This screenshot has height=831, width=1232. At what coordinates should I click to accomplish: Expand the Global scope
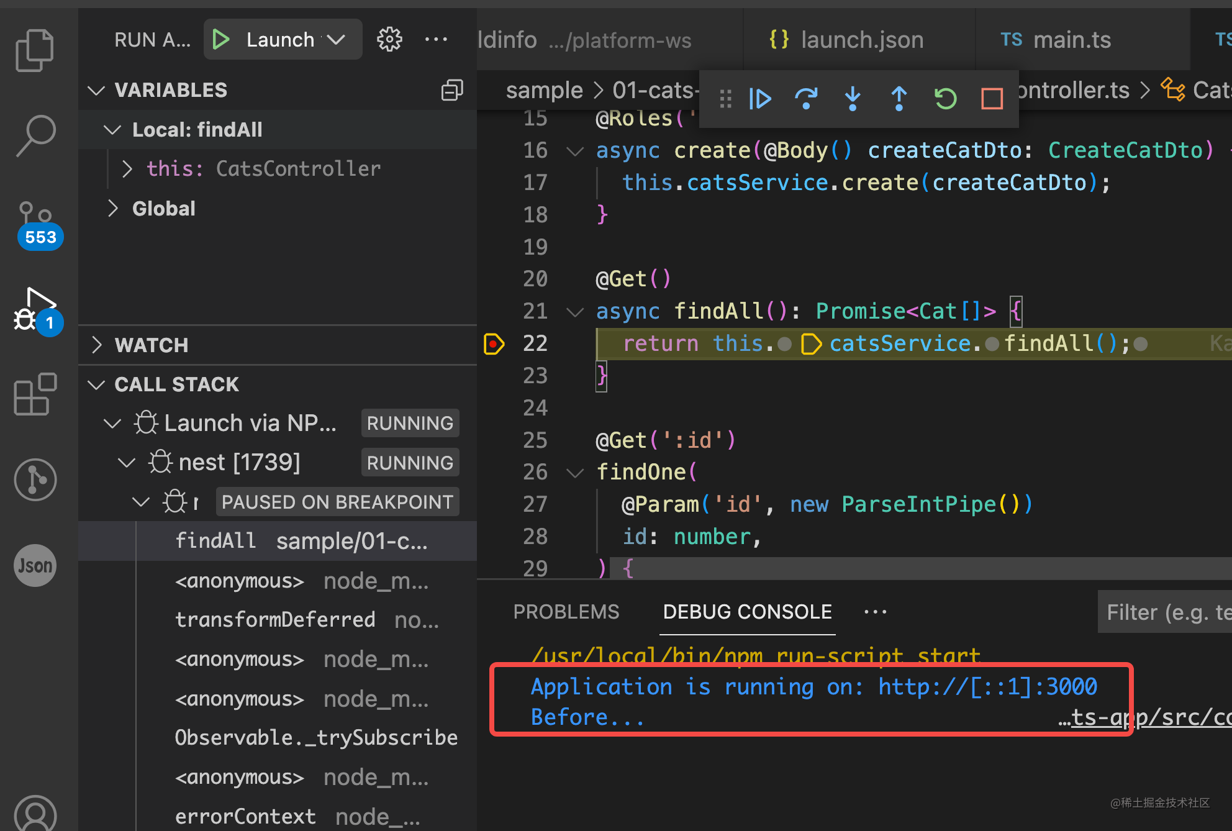(x=112, y=209)
